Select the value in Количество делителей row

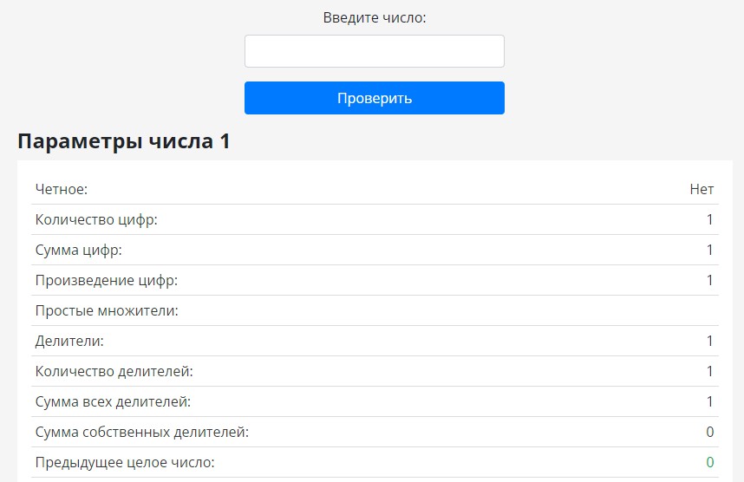coord(710,371)
